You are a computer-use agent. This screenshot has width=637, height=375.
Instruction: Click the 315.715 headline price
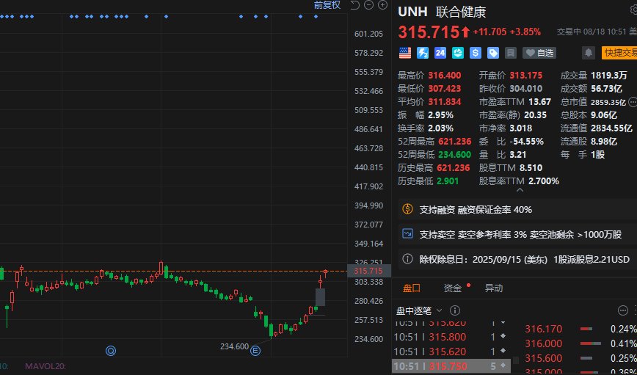pos(429,32)
